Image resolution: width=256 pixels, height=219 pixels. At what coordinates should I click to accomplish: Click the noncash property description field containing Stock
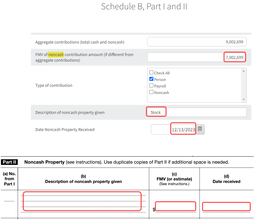click(x=197, y=112)
